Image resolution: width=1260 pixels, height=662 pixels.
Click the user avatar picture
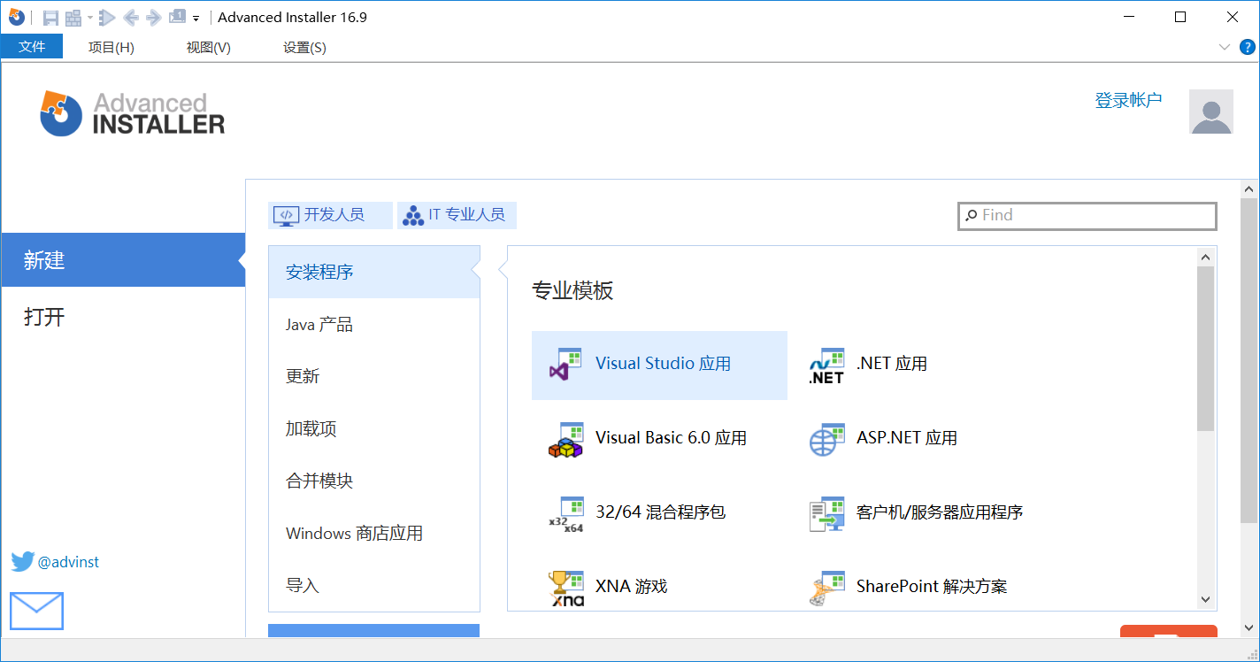1211,112
